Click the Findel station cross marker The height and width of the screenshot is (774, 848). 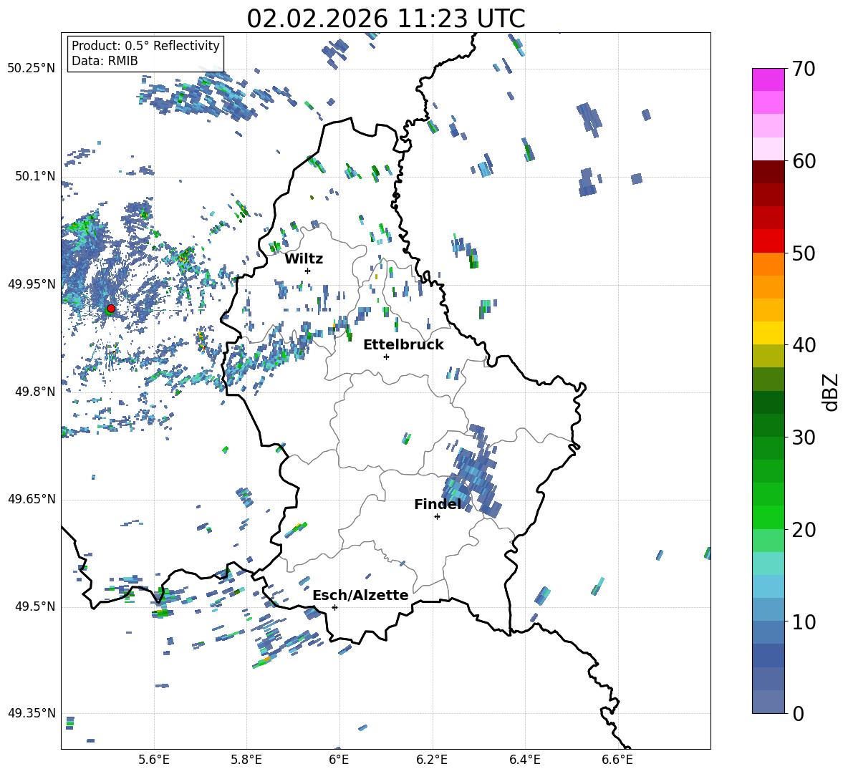[437, 516]
